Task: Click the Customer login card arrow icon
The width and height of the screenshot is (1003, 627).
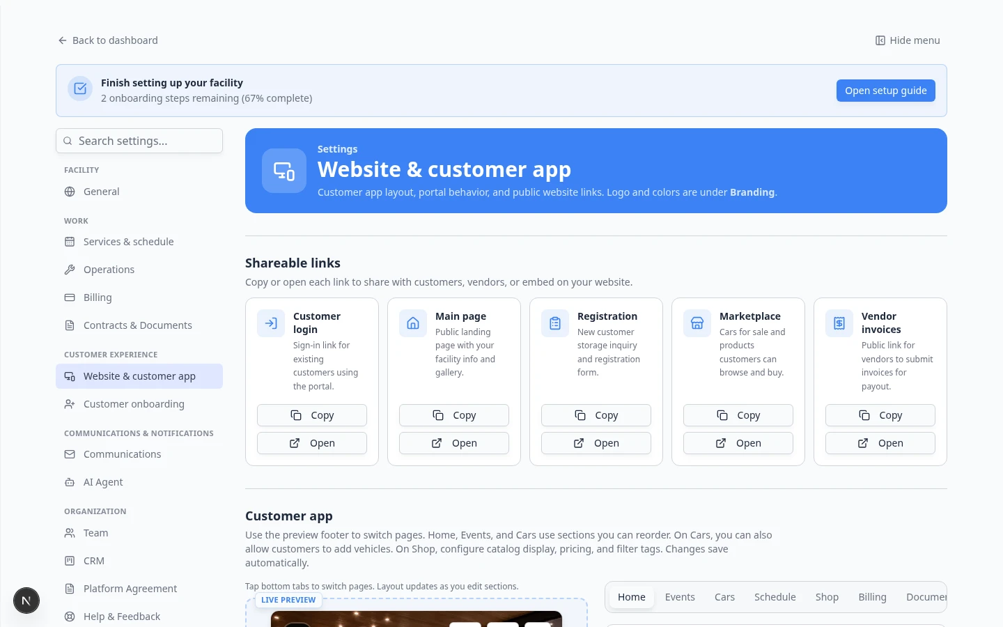Action: [271, 323]
